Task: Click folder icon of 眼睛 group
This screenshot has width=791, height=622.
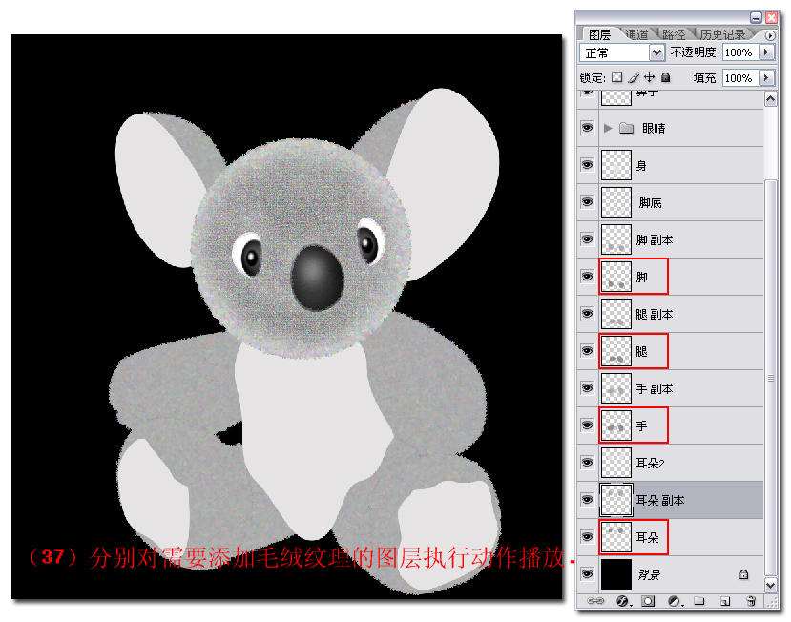Action: [x=626, y=128]
